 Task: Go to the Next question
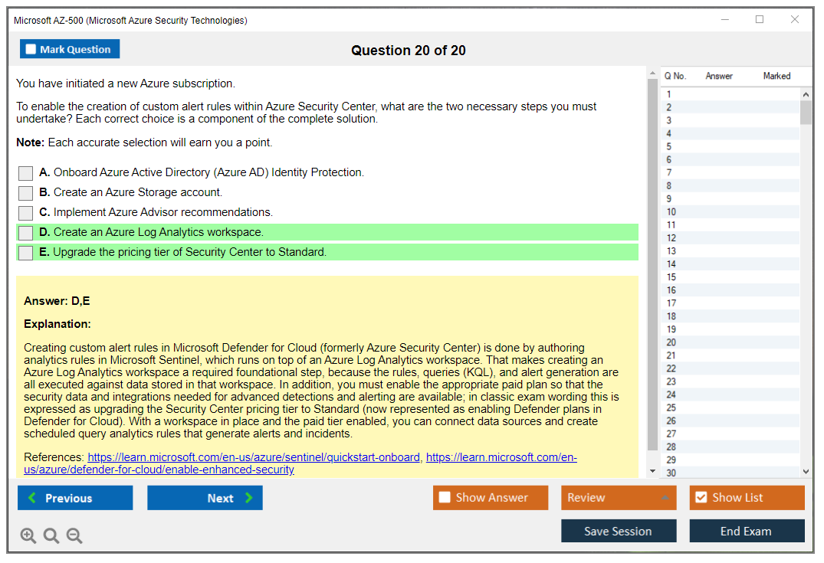205,498
